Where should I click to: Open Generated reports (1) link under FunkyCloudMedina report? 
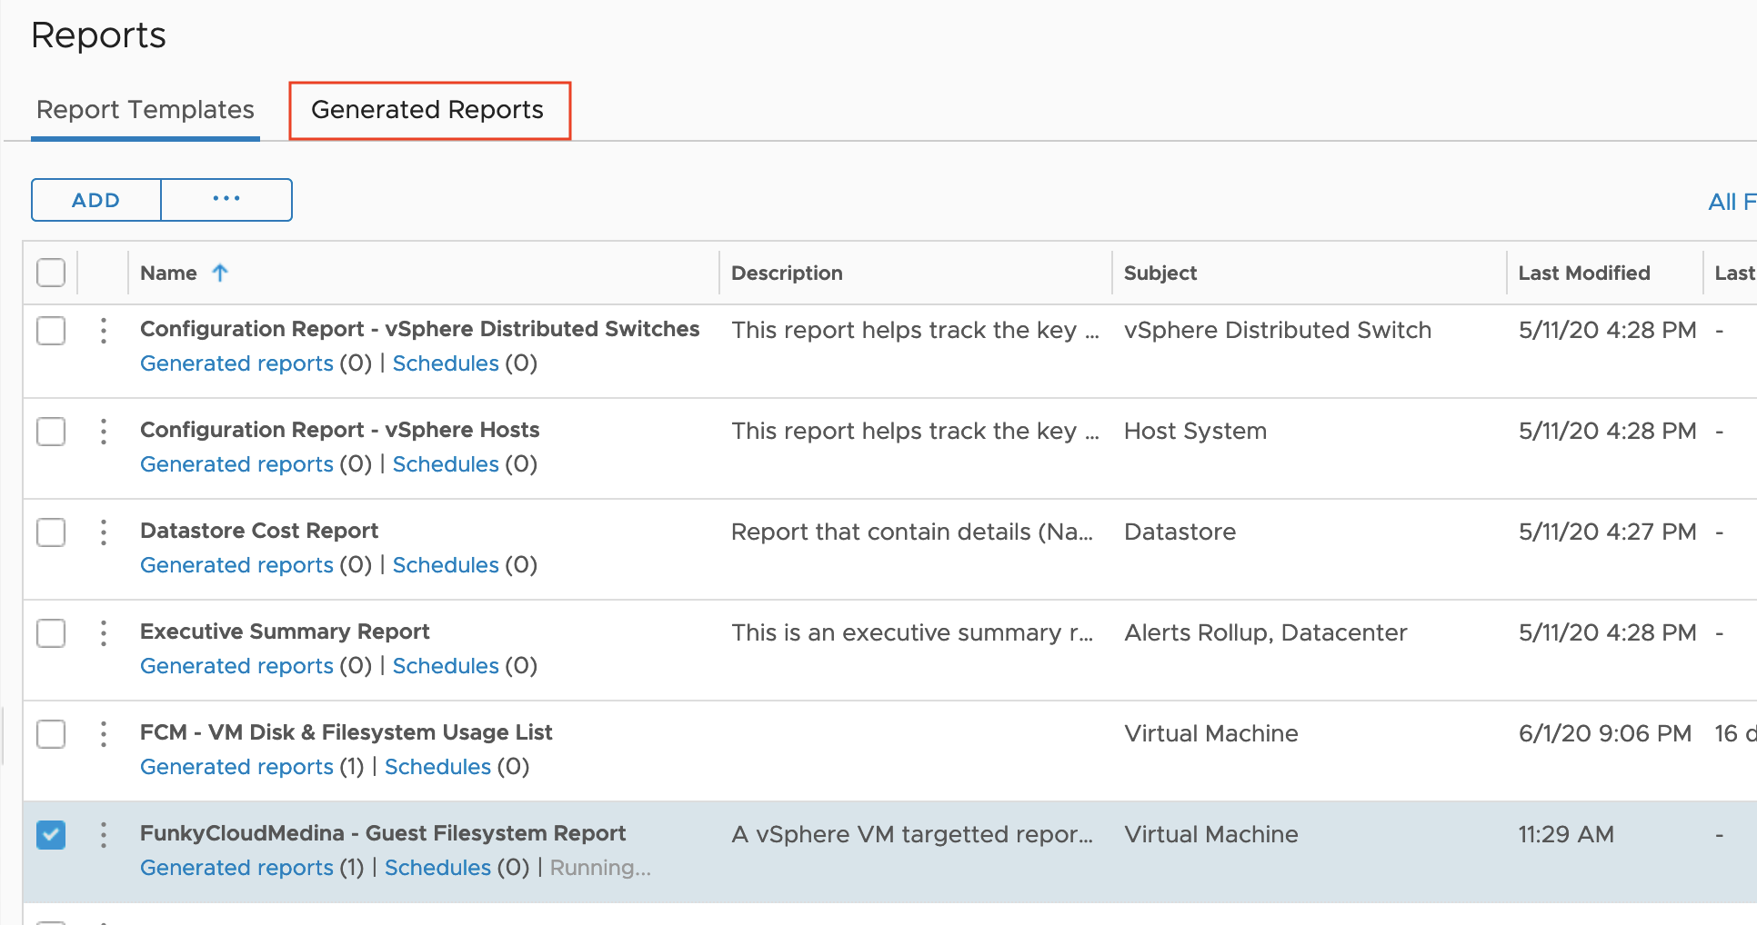236,868
